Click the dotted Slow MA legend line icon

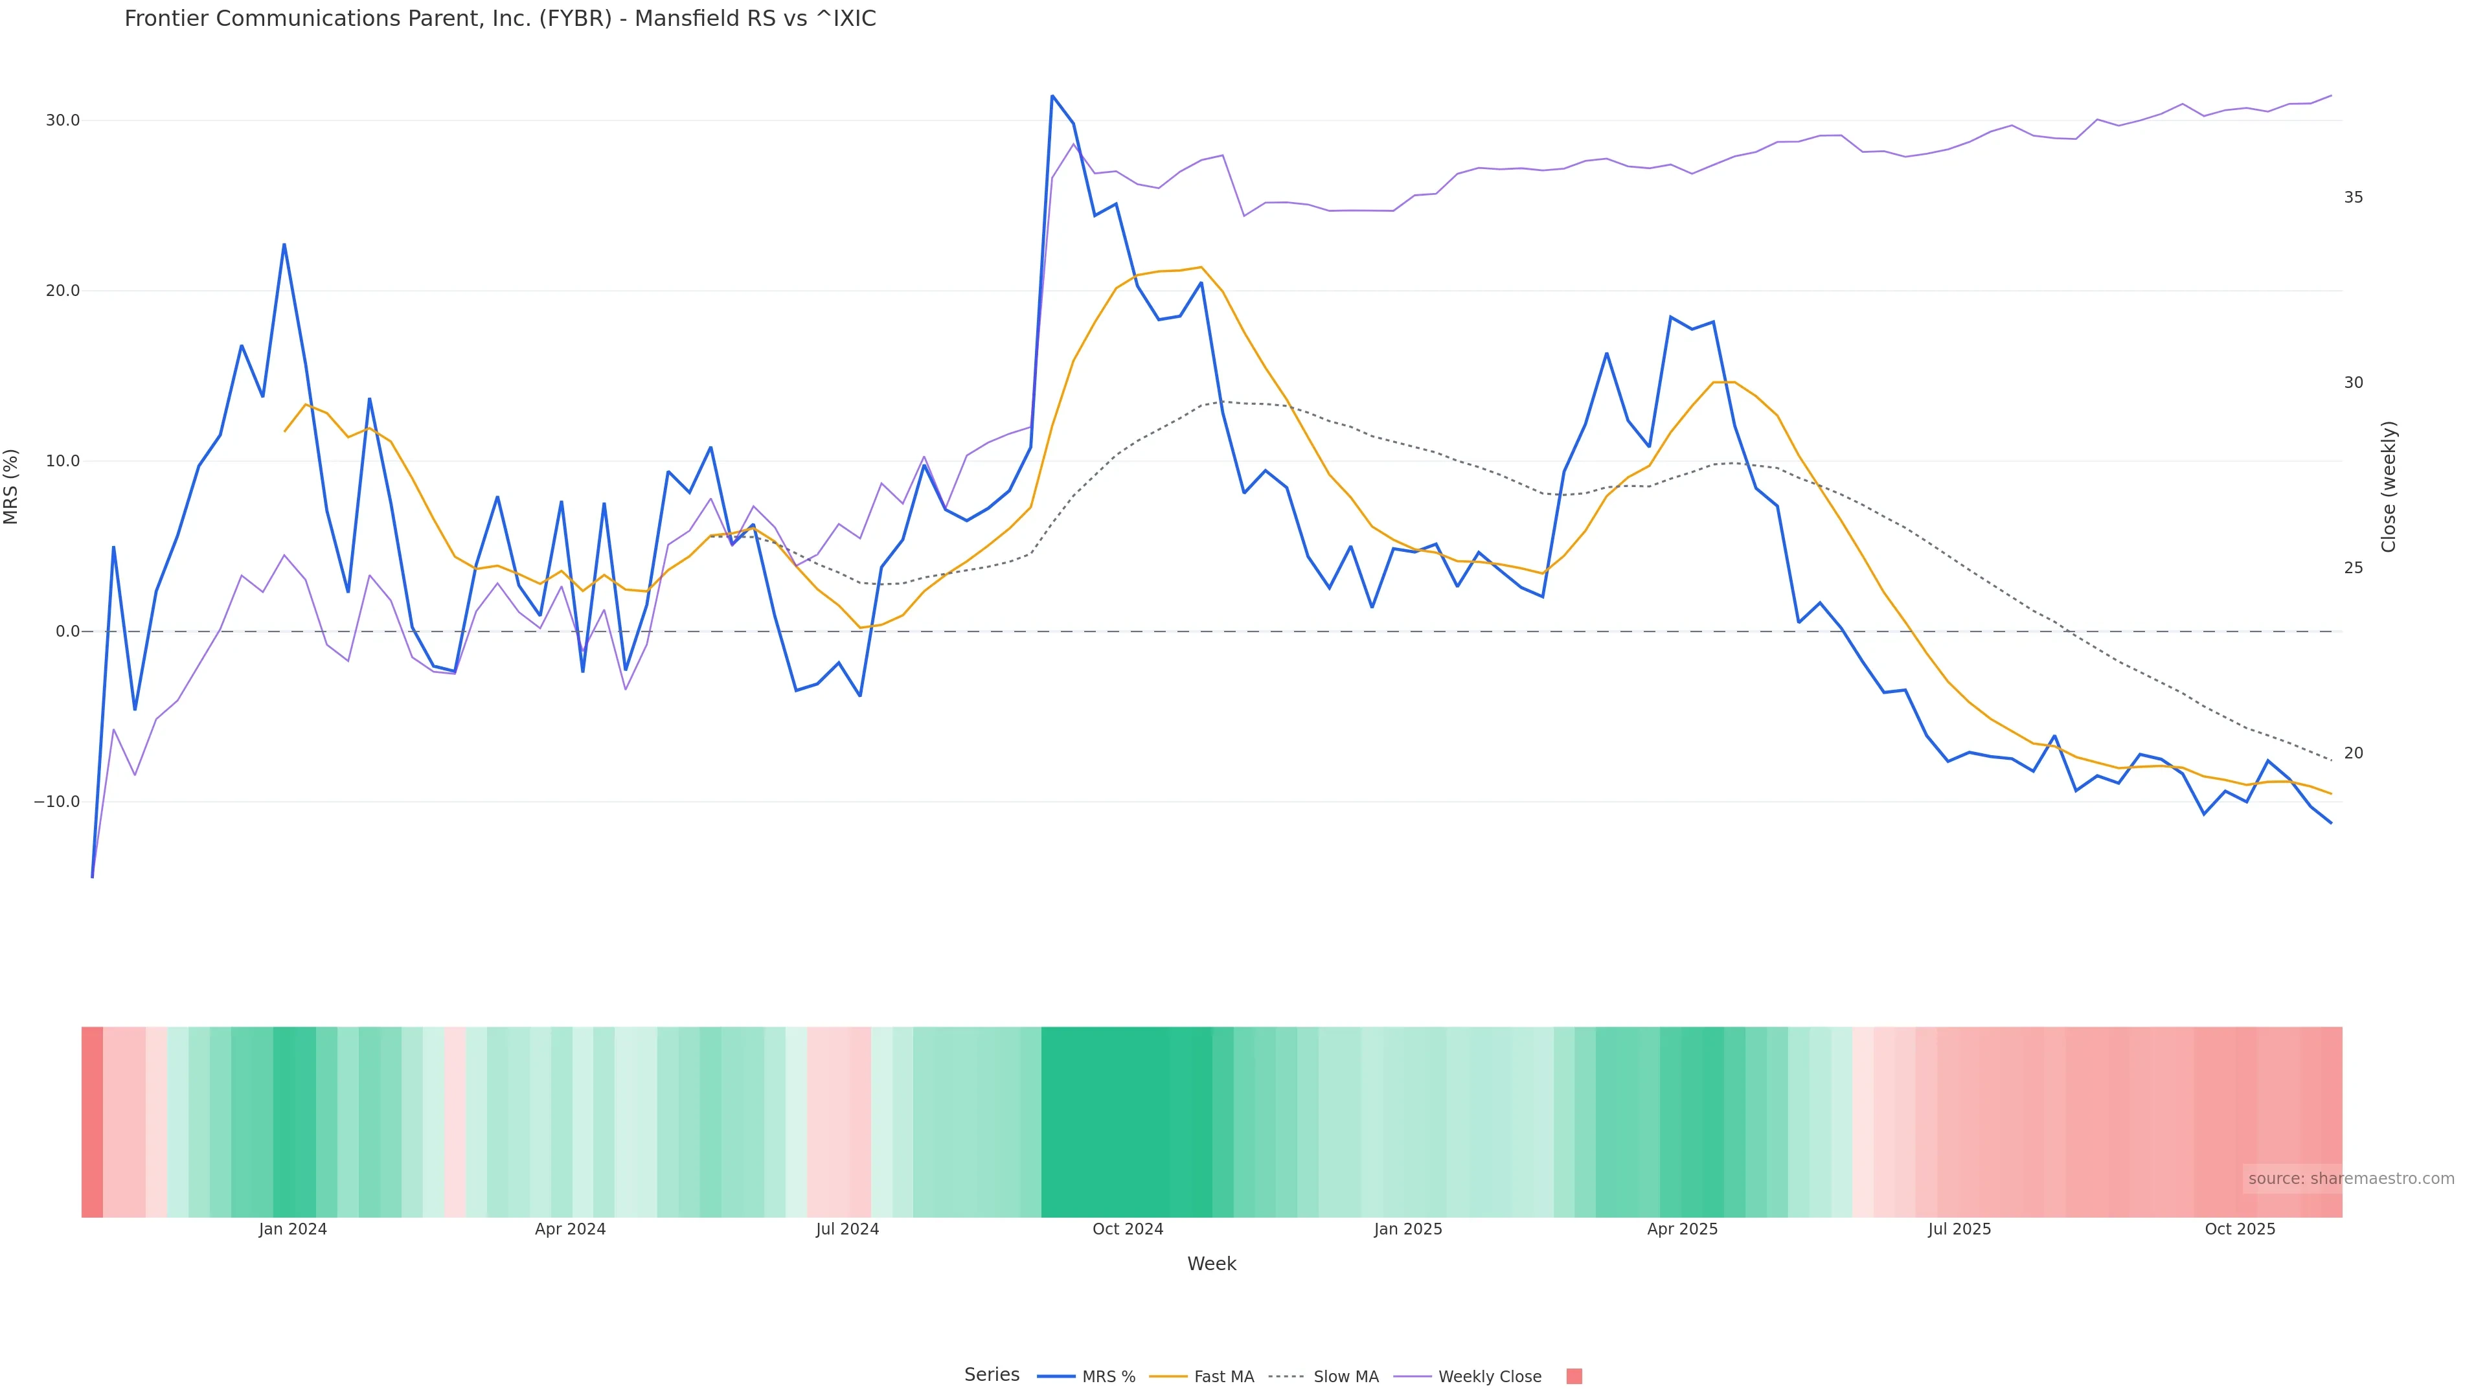(x=1286, y=1377)
